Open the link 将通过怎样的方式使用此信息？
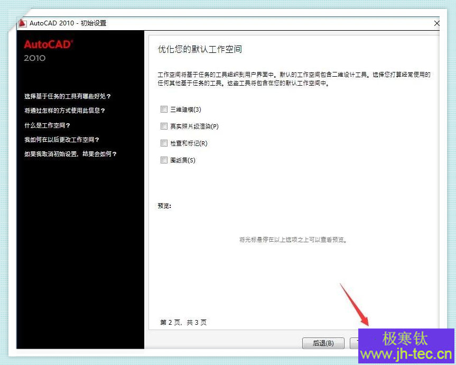Screen dimensions: 456x365 (64, 111)
